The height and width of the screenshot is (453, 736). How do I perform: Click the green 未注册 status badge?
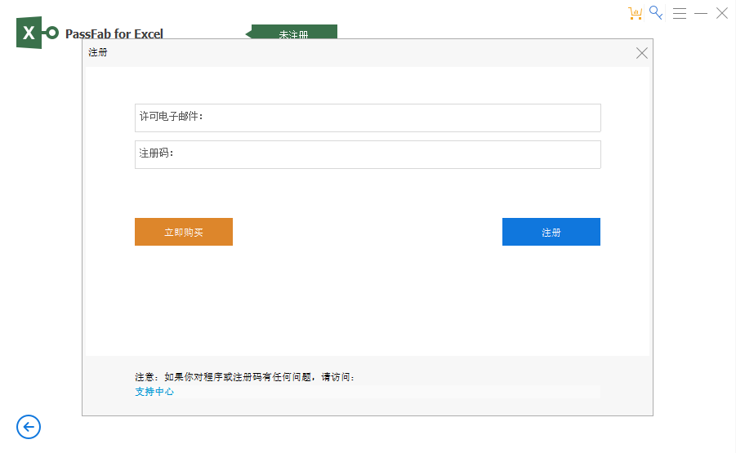[x=294, y=33]
